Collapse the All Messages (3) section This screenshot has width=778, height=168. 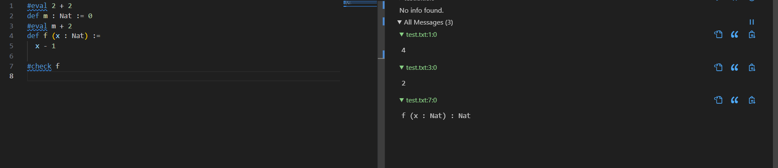[399, 22]
